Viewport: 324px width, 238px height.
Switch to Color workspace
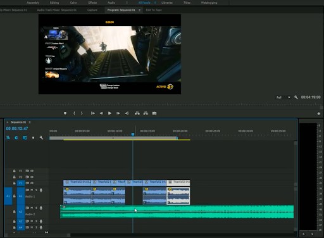click(73, 3)
